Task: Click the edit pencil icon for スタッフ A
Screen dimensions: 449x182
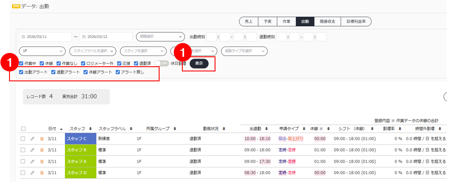Action: tap(32, 161)
